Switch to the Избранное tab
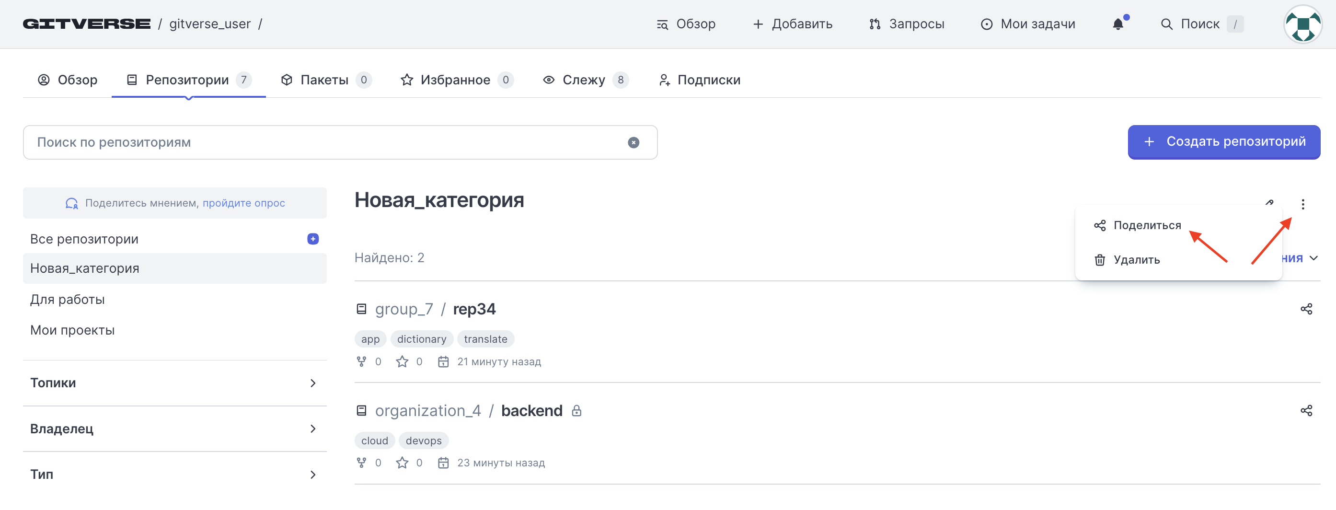This screenshot has height=510, width=1336. 457,80
